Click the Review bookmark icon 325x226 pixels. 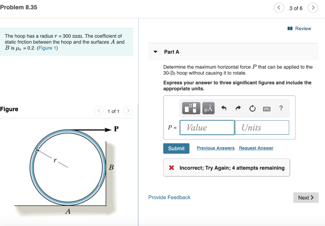pyautogui.click(x=290, y=28)
